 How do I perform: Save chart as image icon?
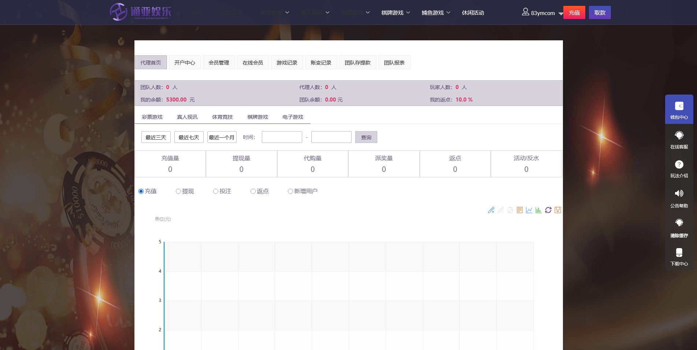point(557,210)
